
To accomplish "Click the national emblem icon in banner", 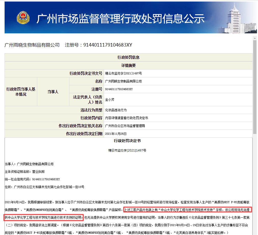I will pyautogui.click(x=23, y=18).
